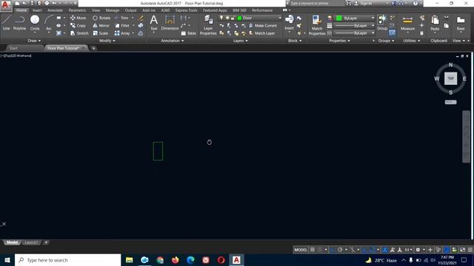
Task: Select the Polyline tool
Action: 19,23
